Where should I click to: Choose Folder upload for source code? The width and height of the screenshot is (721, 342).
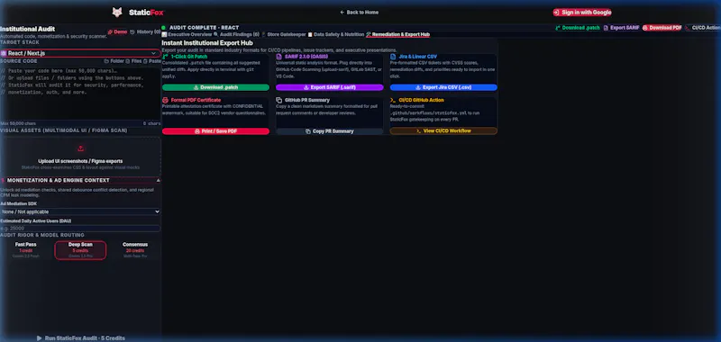coord(114,60)
